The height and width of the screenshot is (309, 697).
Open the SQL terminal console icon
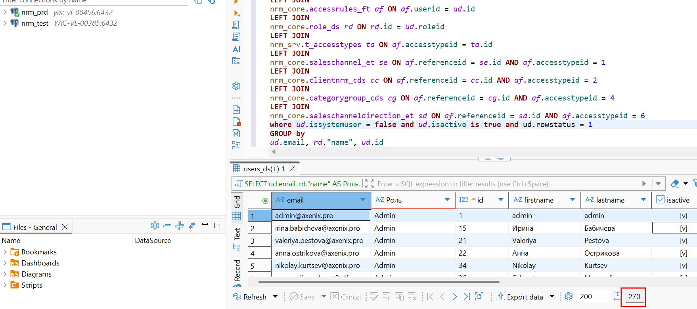point(236,61)
